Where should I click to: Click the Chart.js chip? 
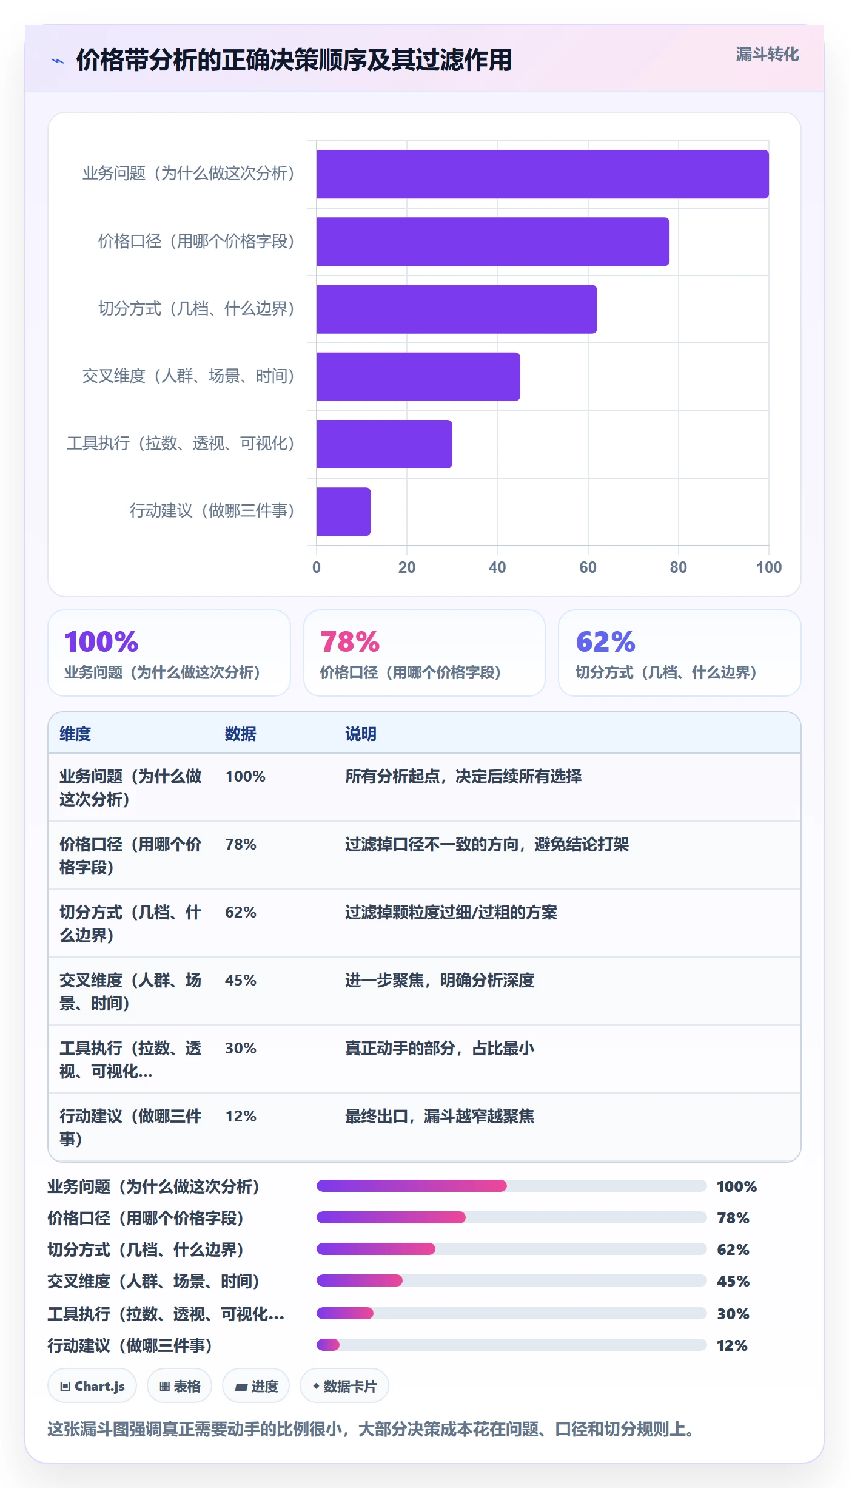[x=92, y=1386]
